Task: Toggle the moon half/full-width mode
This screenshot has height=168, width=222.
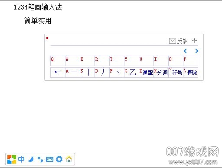Action: 31,159
